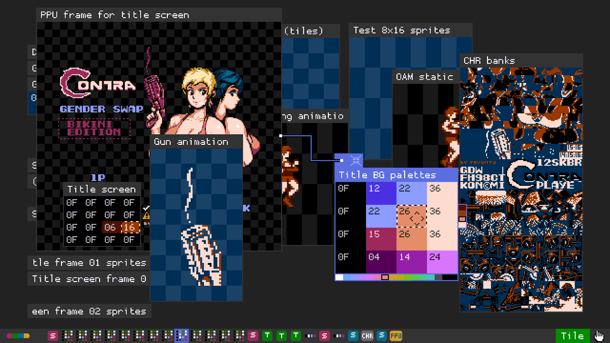Click the hand pan-tool icon at bottom right
The height and width of the screenshot is (343, 610).
(x=599, y=336)
